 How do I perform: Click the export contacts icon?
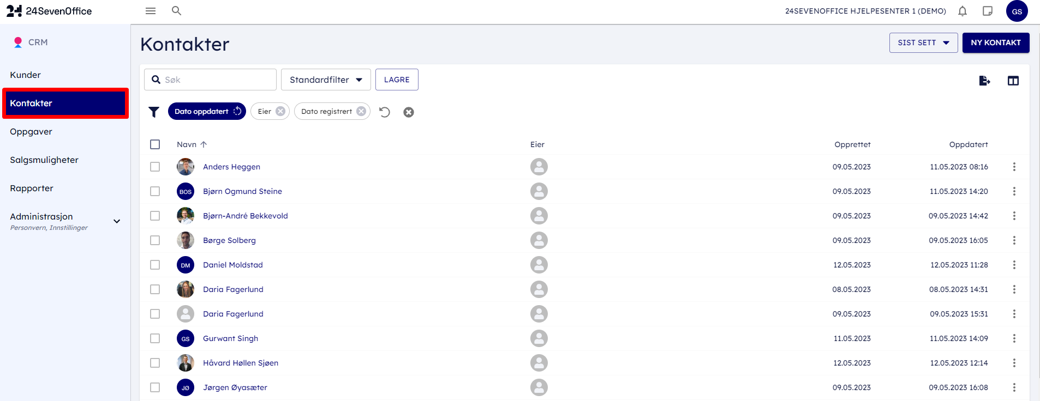point(984,81)
